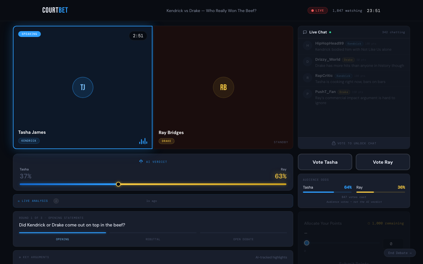
Task: Click the Key Arguments gear icon
Action: point(20,257)
